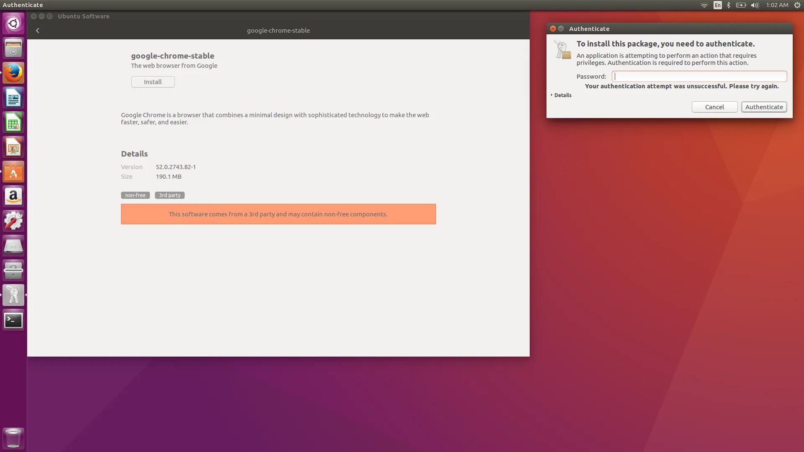Open the sound volume indicator menu
This screenshot has width=804, height=452.
(755, 5)
